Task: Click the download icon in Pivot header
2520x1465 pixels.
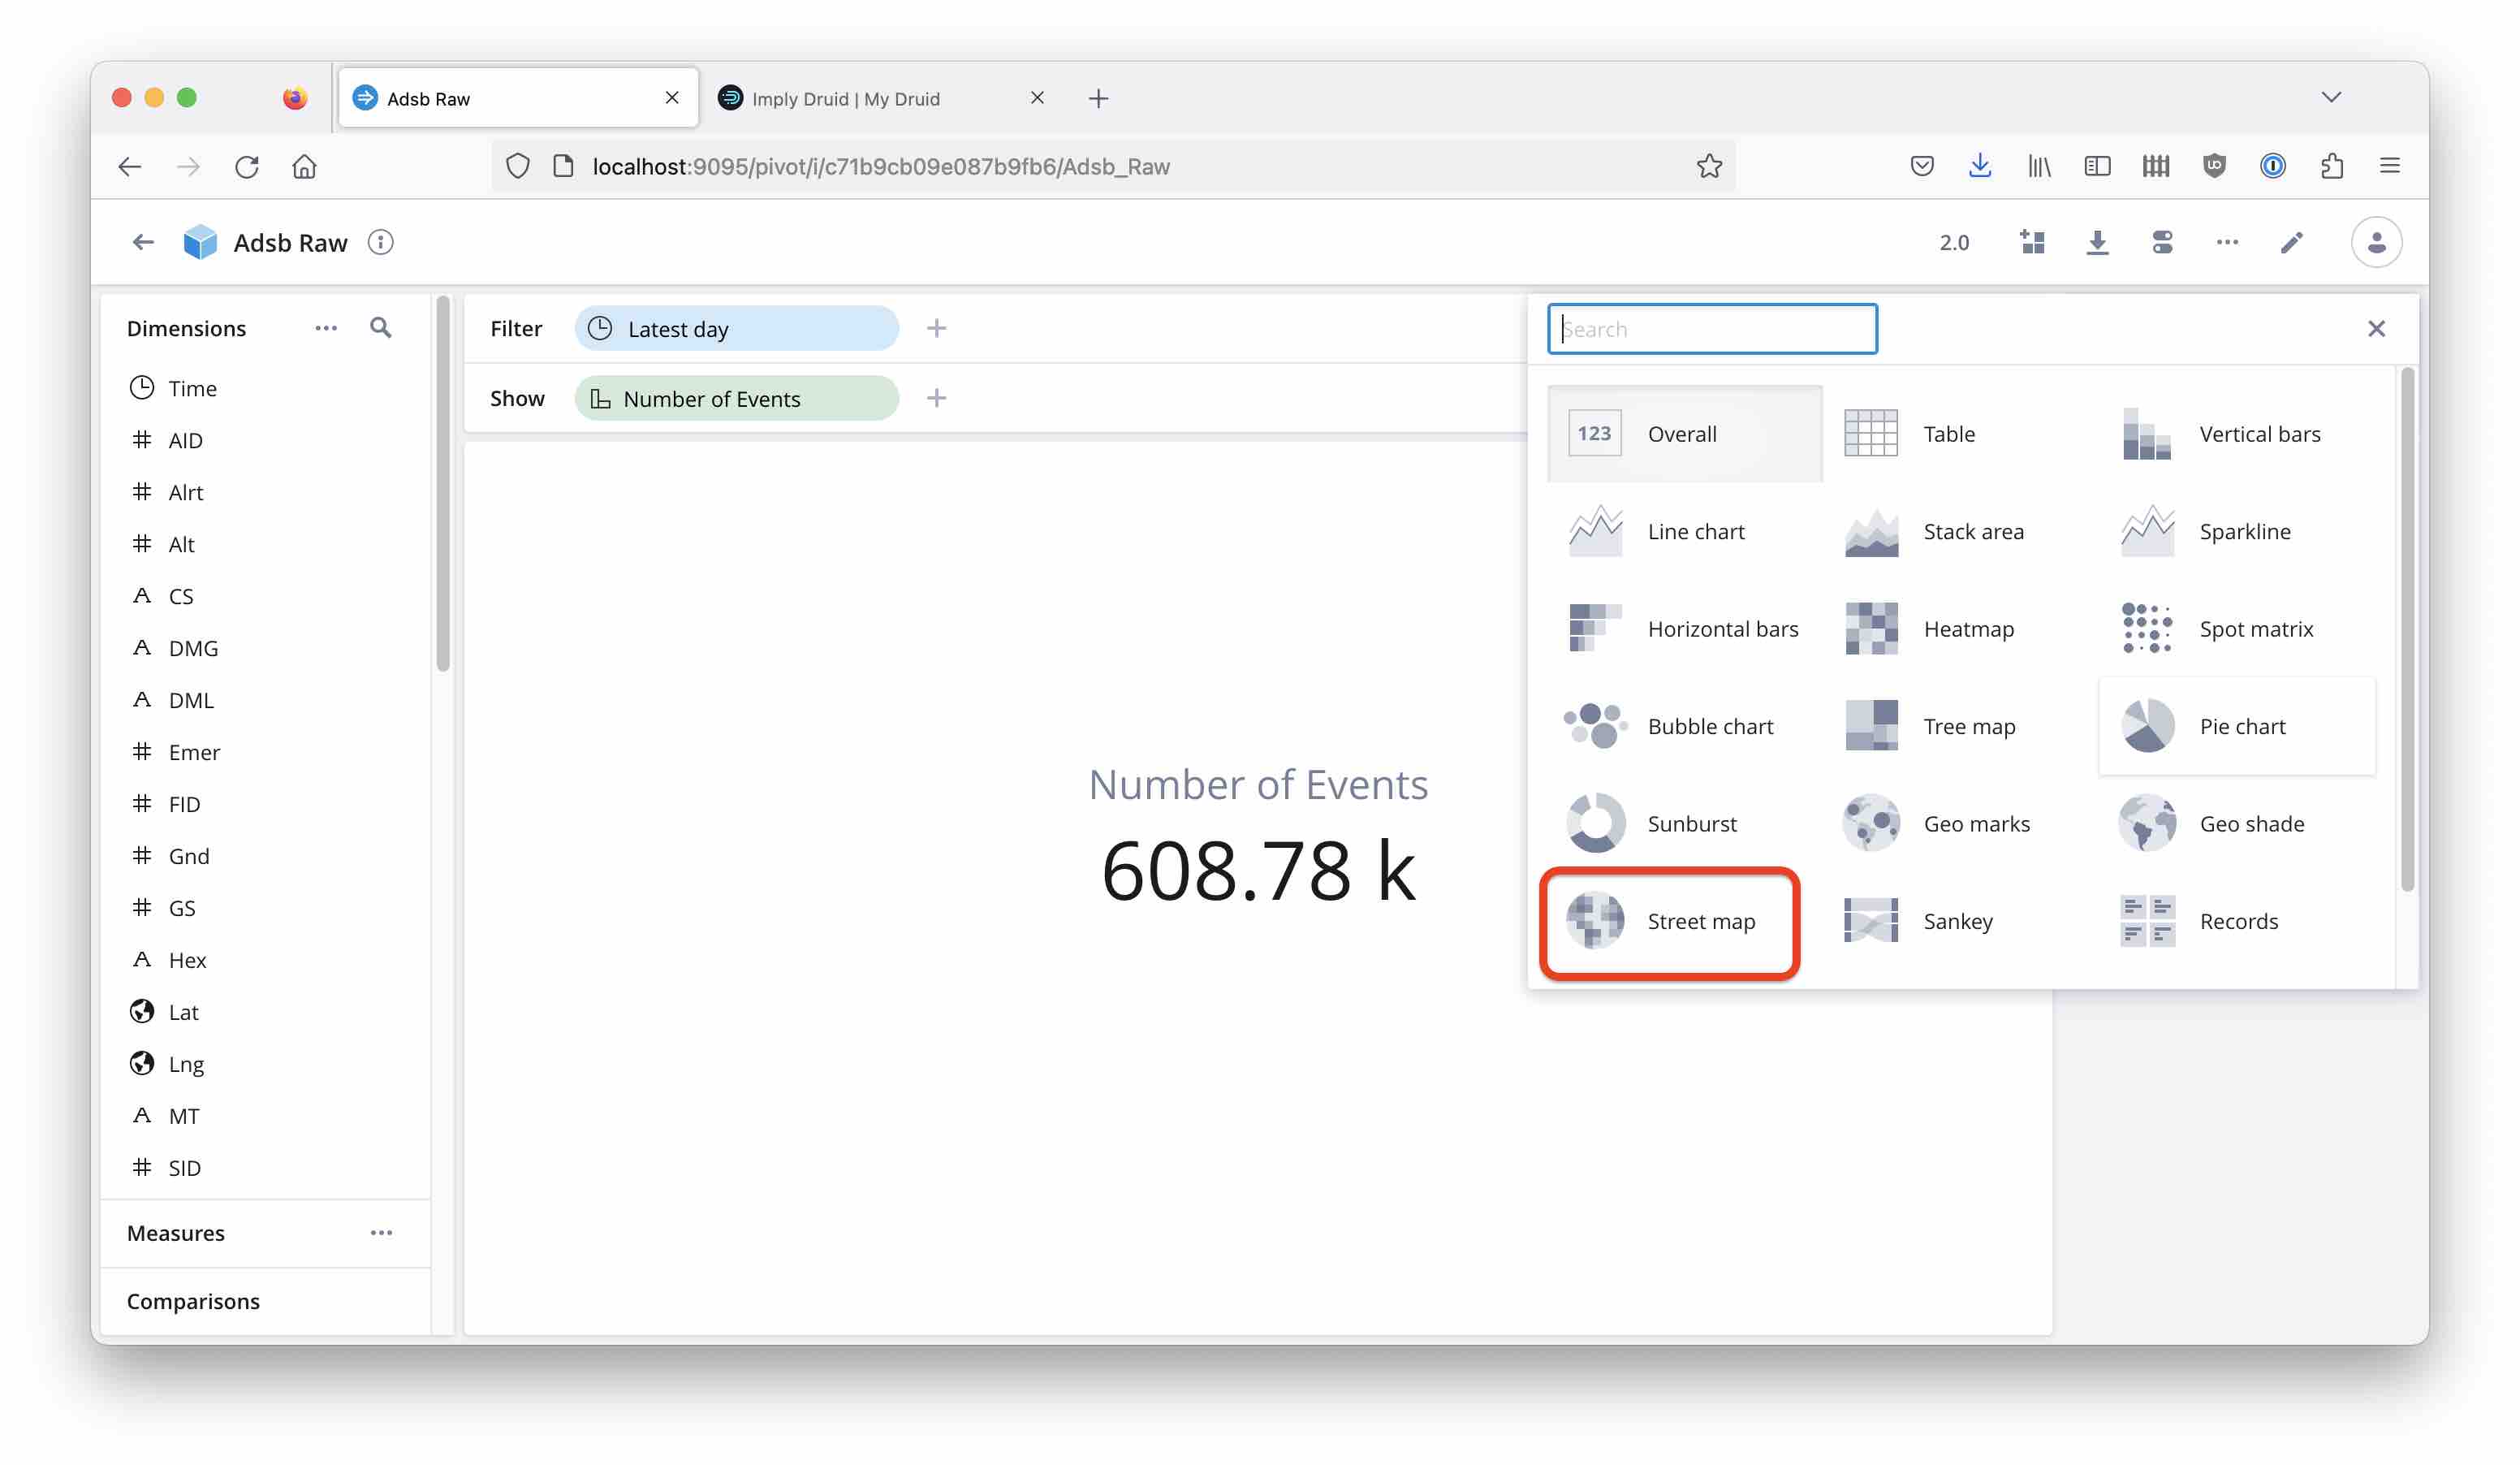Action: pyautogui.click(x=2097, y=242)
